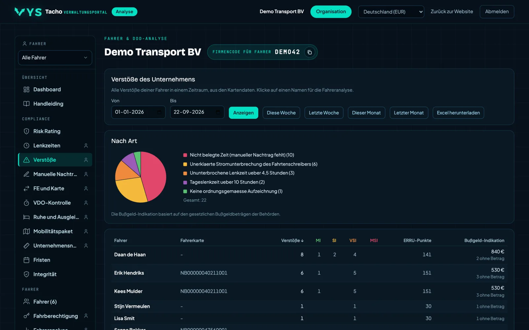
Task: Open calendar picker in Bis date field
Action: (x=218, y=112)
